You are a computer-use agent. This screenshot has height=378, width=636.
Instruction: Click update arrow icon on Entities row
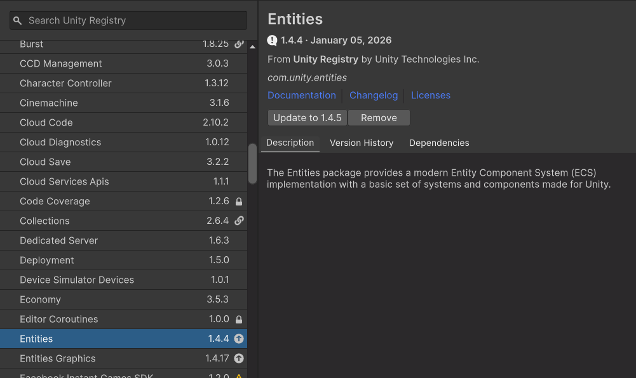click(x=239, y=339)
